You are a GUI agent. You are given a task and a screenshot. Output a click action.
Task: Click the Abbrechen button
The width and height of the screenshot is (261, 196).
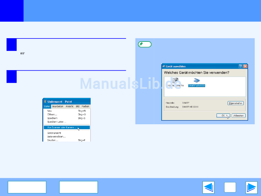(238, 116)
